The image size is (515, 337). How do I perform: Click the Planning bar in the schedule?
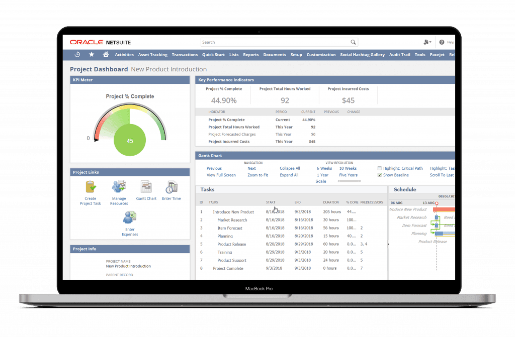pyautogui.click(x=445, y=234)
